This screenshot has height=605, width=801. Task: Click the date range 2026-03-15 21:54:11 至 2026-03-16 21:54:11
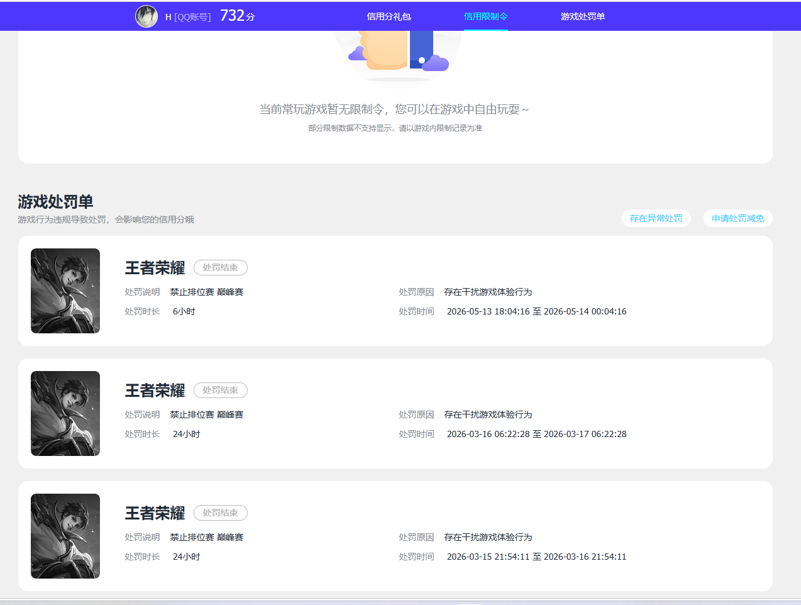[536, 557]
